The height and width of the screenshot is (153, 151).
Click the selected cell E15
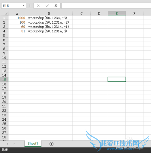117,79
